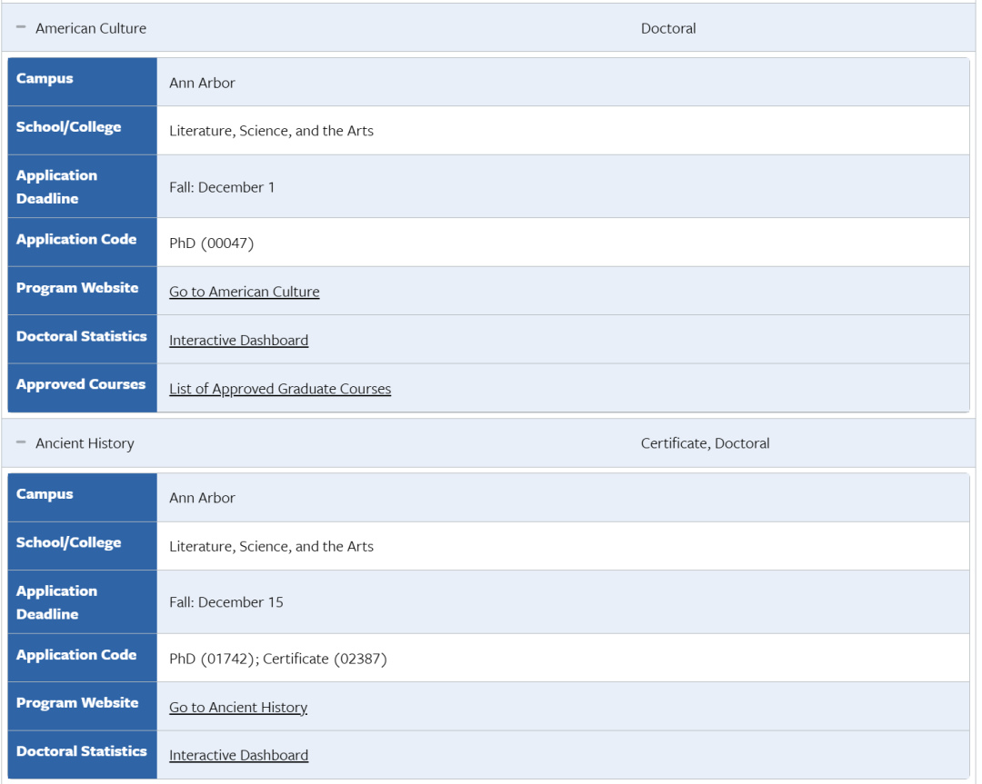The image size is (982, 784).
Task: Toggle the Ancient History accordion header title
Action: [x=85, y=443]
